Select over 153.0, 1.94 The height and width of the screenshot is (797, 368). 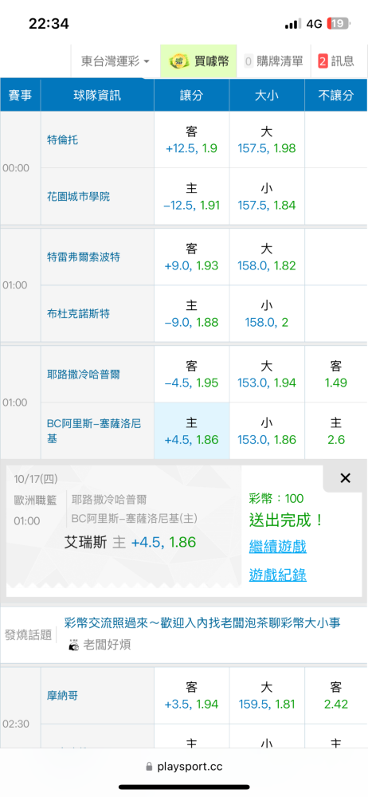pos(267,374)
